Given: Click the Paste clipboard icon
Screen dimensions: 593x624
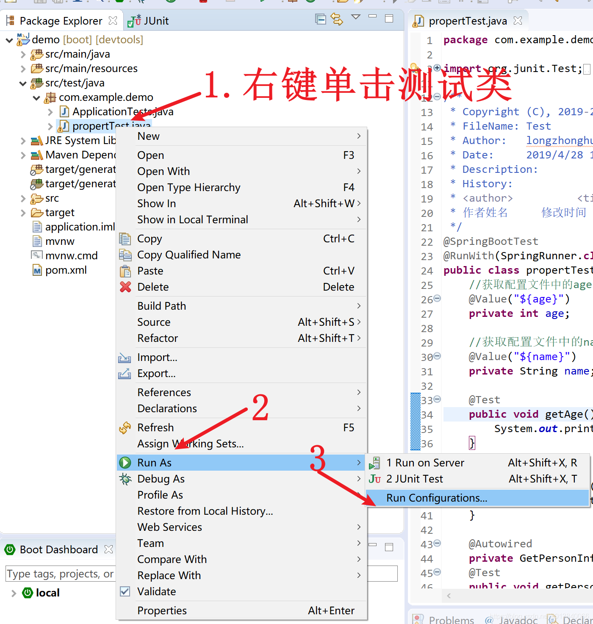Looking at the screenshot, I should coord(125,271).
